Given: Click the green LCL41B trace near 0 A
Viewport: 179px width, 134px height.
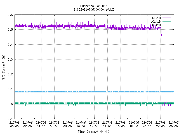Looking at the screenshot, I should 94,104.
